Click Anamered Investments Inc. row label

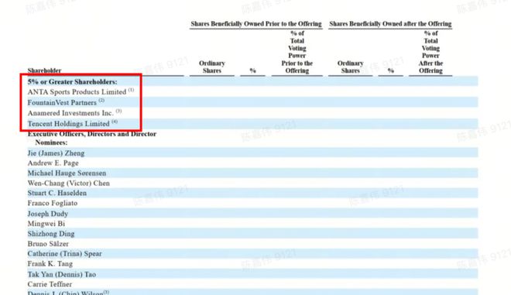74,113
